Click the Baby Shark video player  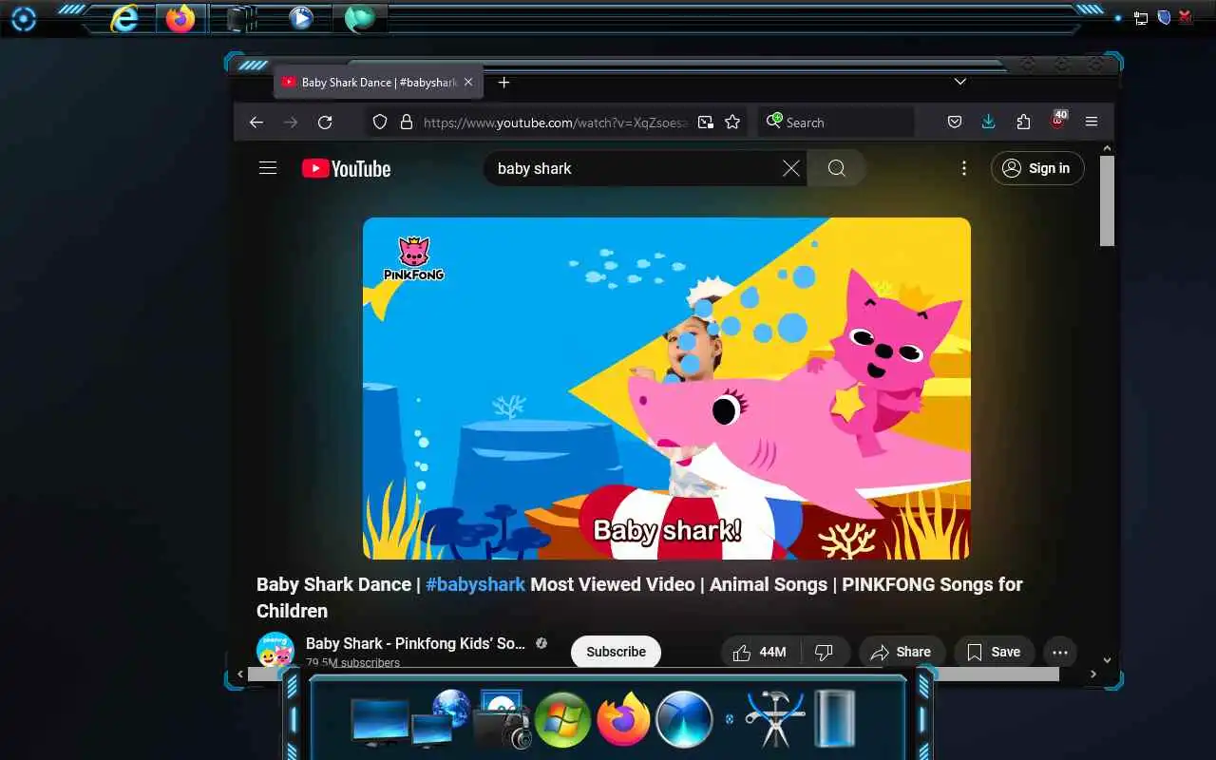click(x=667, y=389)
